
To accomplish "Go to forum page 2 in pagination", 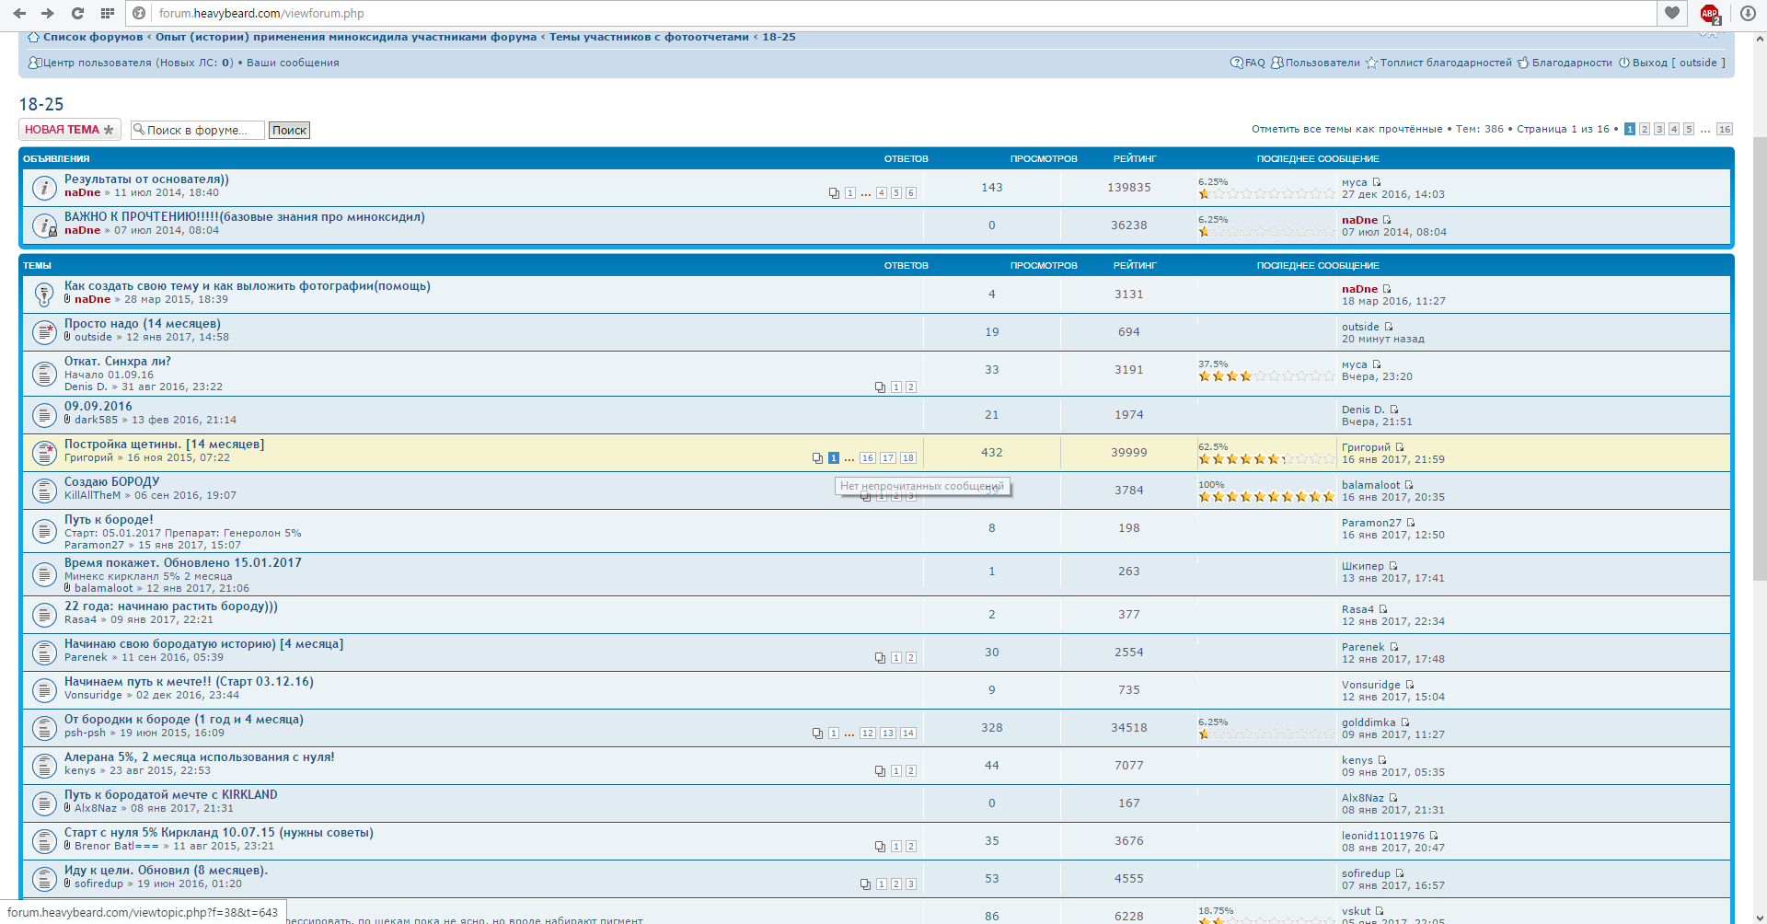I will click(1645, 129).
